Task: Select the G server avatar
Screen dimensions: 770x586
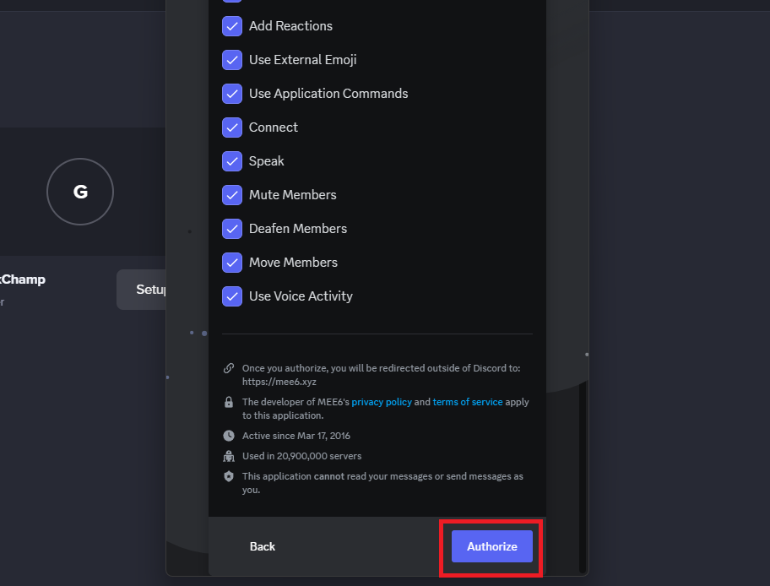Action: click(80, 192)
